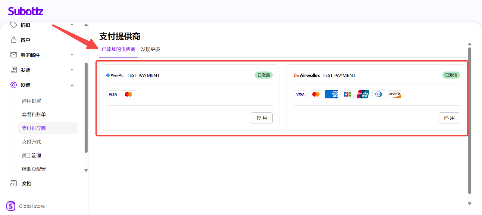Viewport: 482px width, 215px height.
Task: Collapse the 设置 section chevron
Action: point(72,85)
